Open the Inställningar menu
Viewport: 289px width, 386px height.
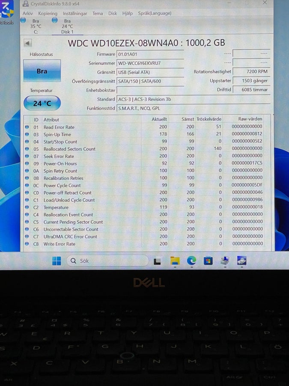click(x=75, y=13)
